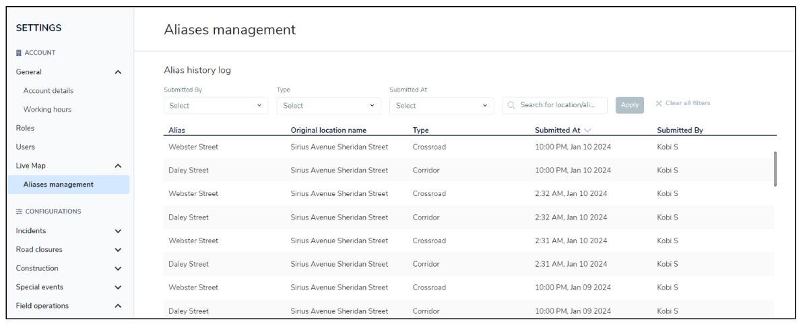Collapse the General section
Viewport: 803px width, 324px height.
pos(118,72)
